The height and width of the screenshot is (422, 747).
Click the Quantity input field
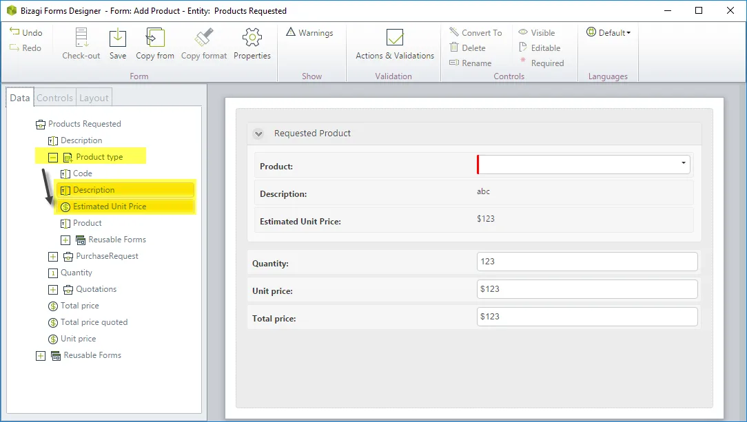pyautogui.click(x=587, y=262)
